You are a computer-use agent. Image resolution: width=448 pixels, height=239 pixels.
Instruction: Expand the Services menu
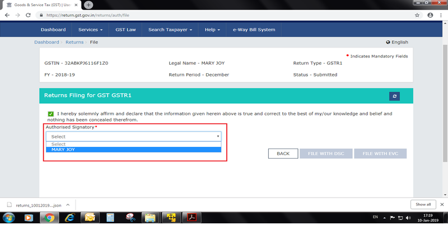90,30
